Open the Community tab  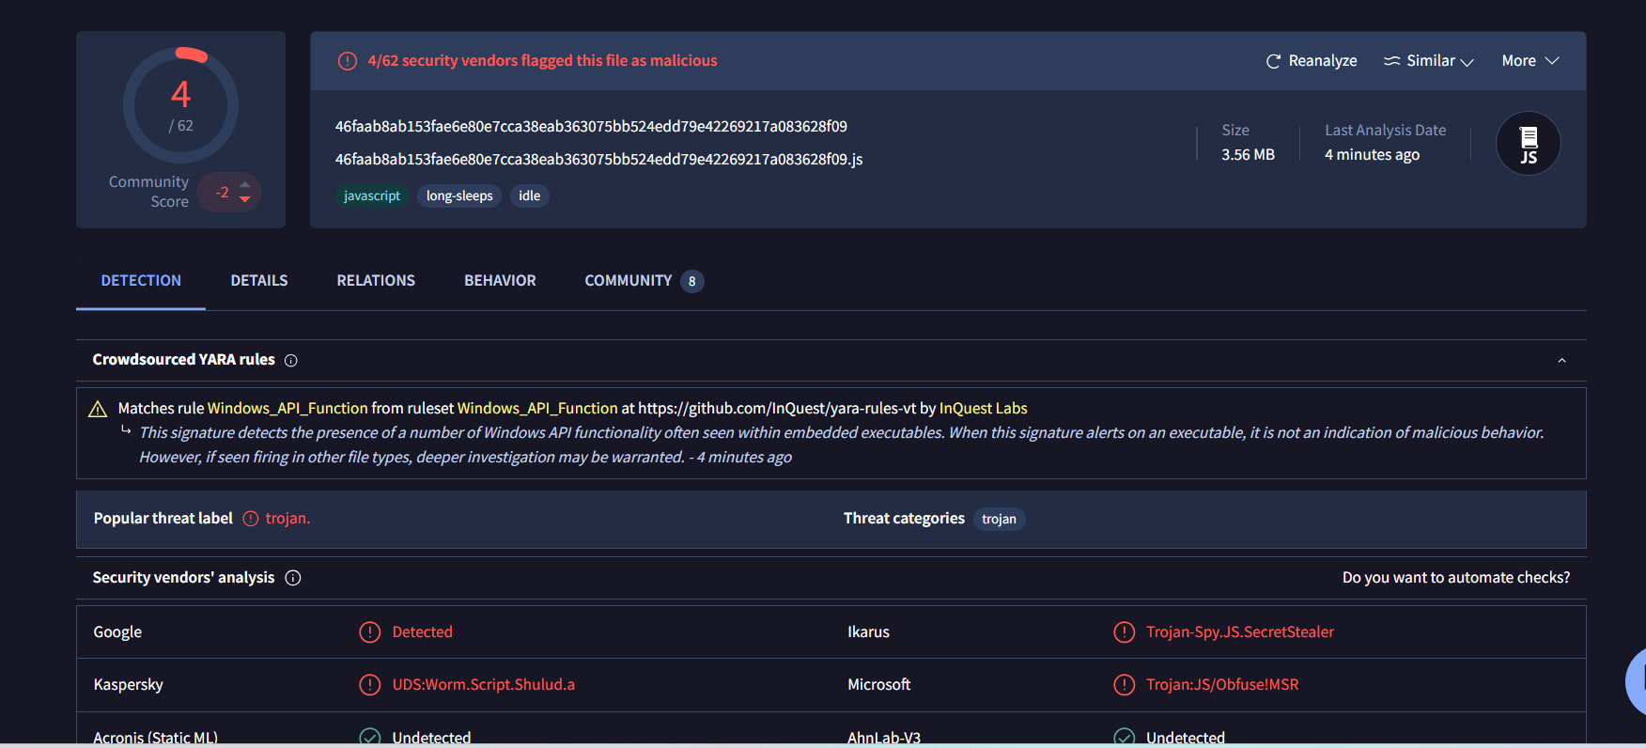pyautogui.click(x=644, y=281)
